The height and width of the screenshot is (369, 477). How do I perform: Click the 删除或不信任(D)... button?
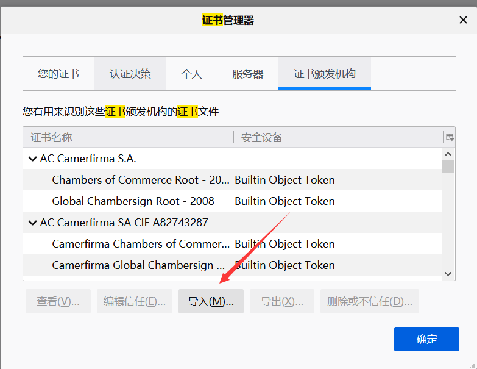(x=370, y=301)
